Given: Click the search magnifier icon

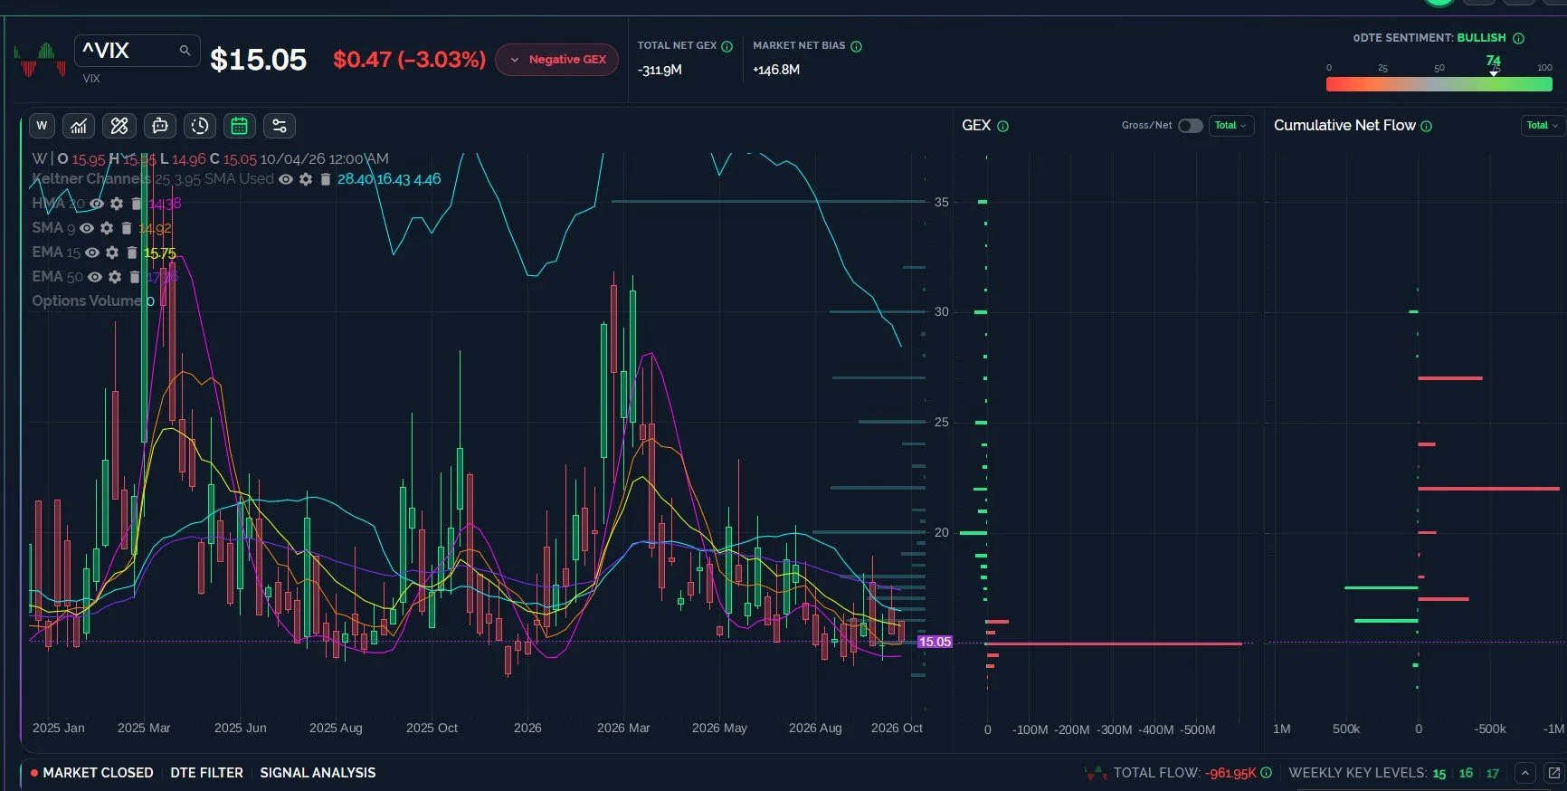Looking at the screenshot, I should [x=185, y=51].
